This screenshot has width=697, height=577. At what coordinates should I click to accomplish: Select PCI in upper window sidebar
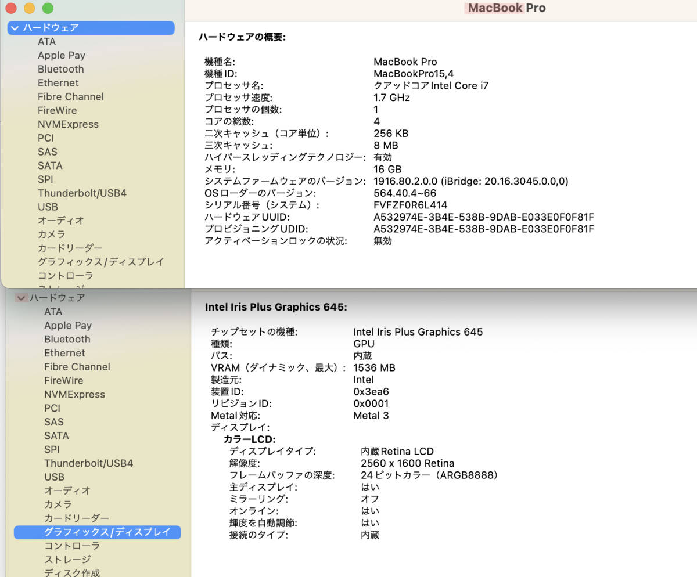click(x=46, y=138)
